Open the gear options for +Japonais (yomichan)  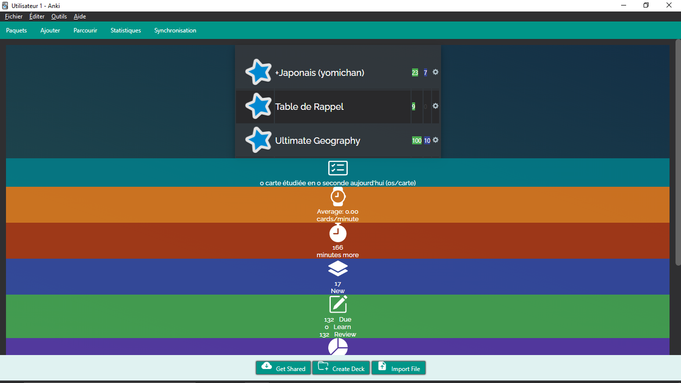pyautogui.click(x=436, y=72)
